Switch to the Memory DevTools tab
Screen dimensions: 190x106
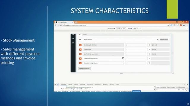point(105,85)
